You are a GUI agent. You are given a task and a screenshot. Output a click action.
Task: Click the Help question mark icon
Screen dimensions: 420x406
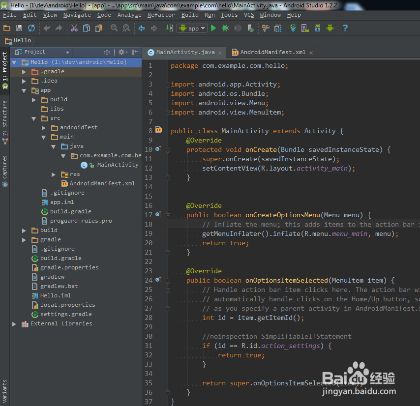pyautogui.click(x=345, y=28)
